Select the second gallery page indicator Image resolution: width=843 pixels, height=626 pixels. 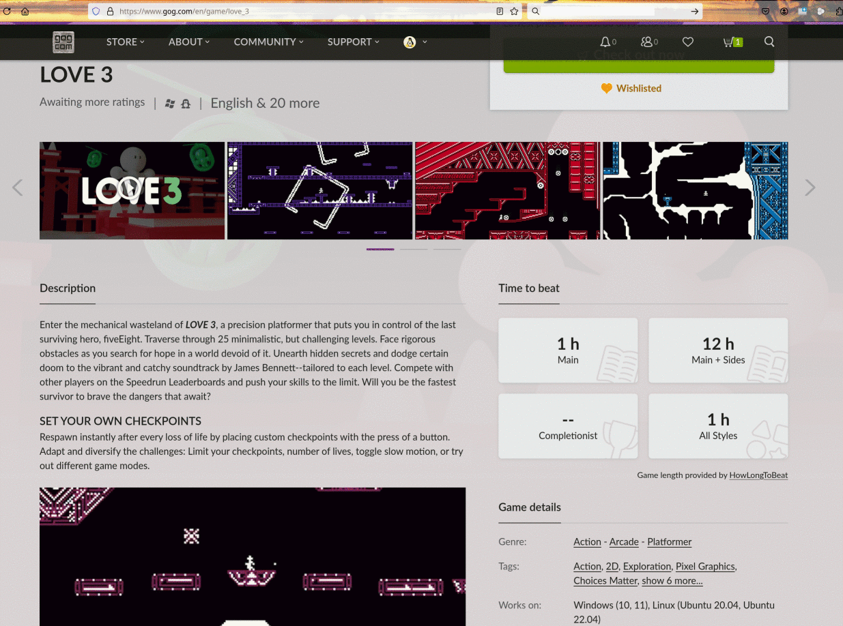click(414, 249)
